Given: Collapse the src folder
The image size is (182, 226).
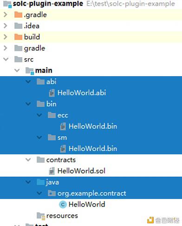Looking at the screenshot, I should 6,59.
